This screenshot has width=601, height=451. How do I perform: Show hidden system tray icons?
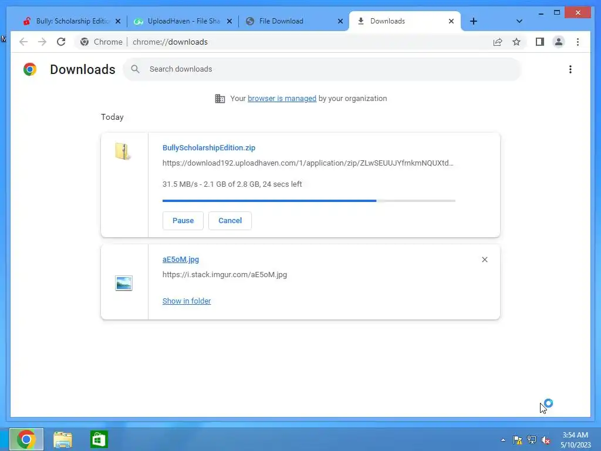pos(503,440)
